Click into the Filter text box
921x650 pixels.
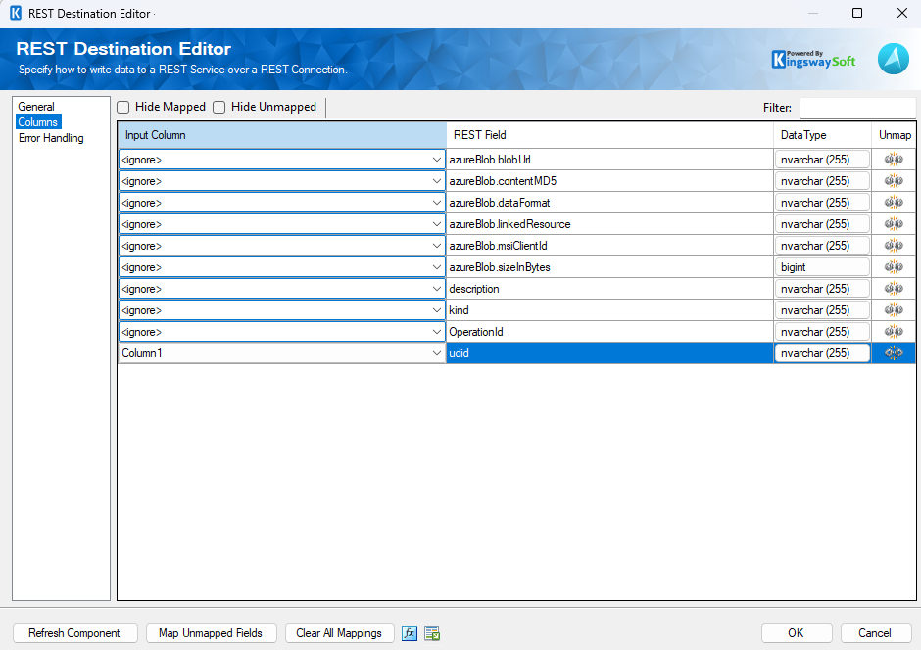[857, 108]
